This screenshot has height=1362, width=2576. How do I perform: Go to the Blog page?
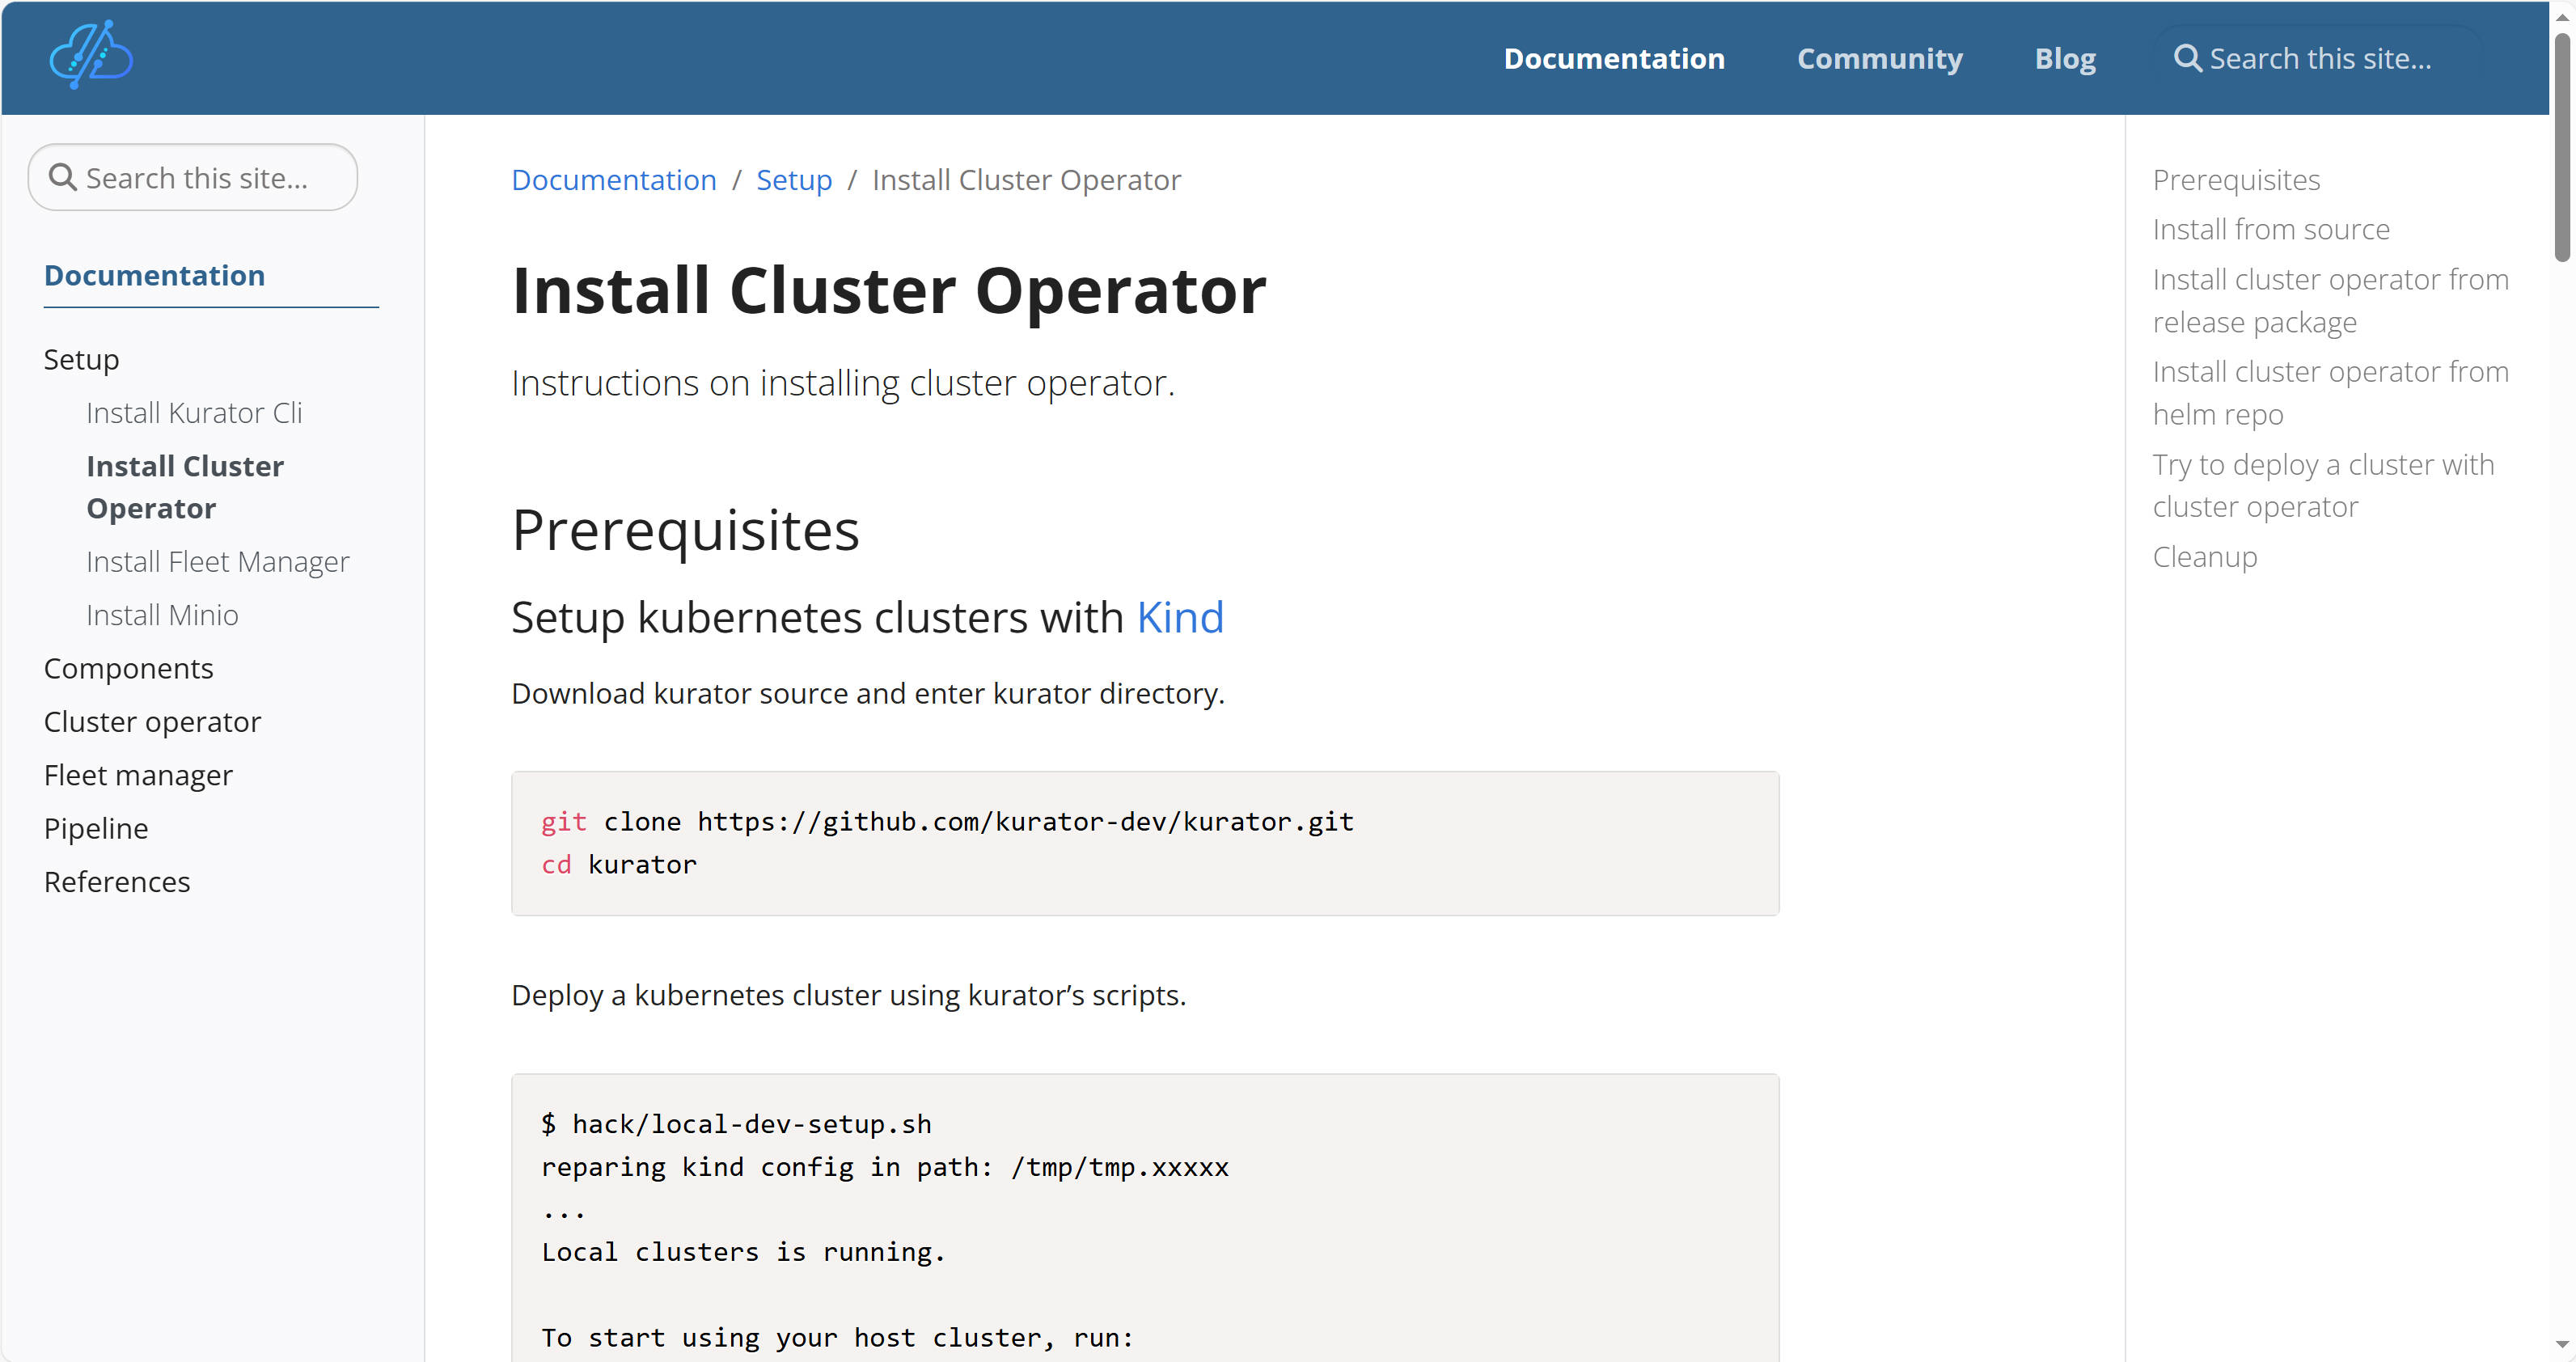coord(2065,58)
